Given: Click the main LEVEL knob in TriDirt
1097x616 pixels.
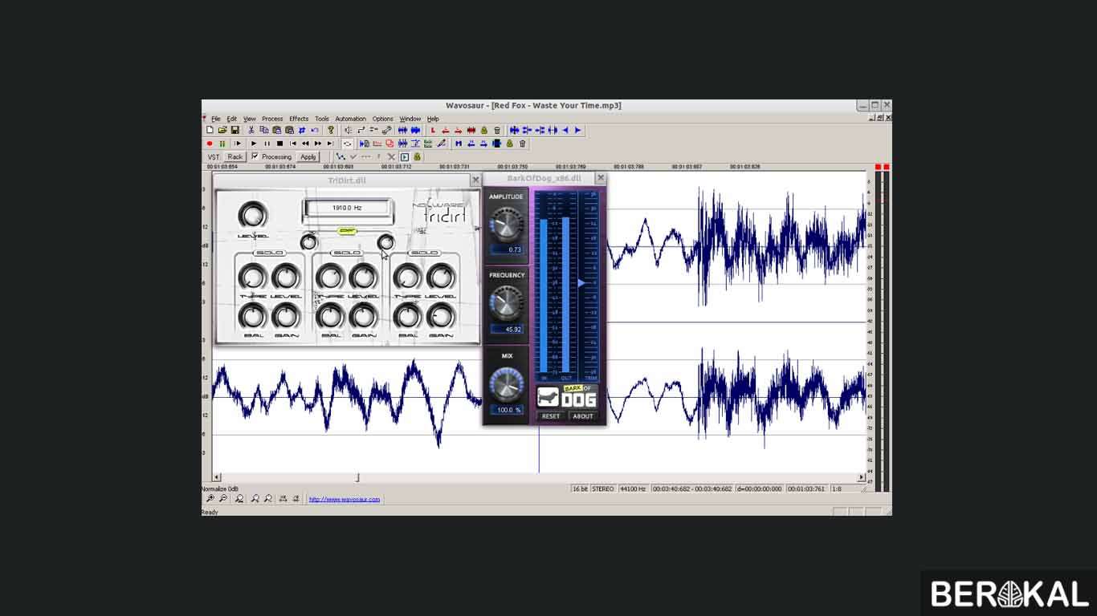Looking at the screenshot, I should [x=253, y=215].
